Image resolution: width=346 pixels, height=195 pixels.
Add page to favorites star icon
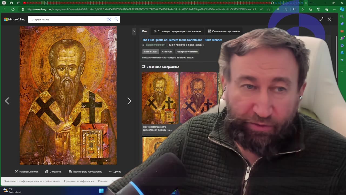click(x=268, y=9)
